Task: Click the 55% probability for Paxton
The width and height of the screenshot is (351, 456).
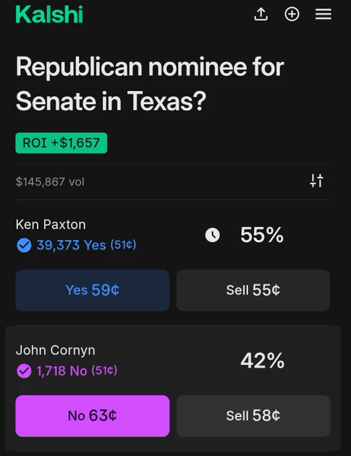Action: click(262, 235)
